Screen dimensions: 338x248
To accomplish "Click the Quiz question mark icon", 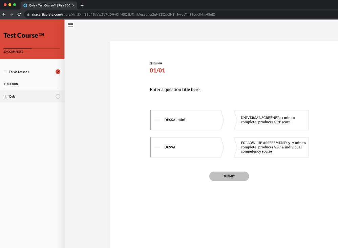I will pos(5,96).
